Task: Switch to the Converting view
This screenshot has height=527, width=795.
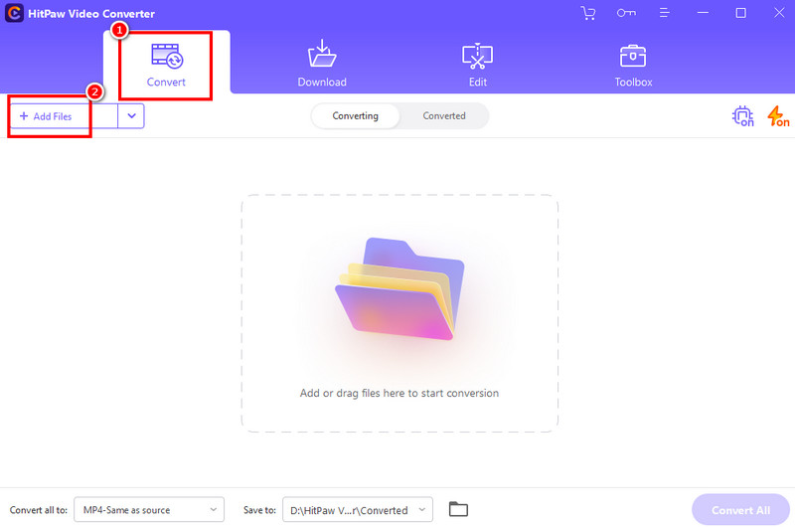Action: [355, 116]
